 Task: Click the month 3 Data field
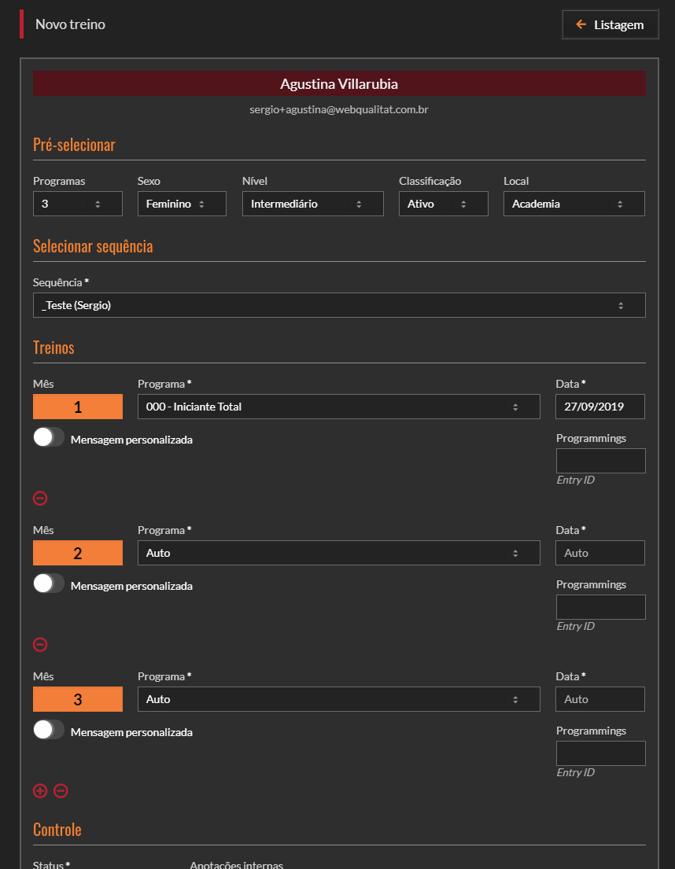coord(600,699)
